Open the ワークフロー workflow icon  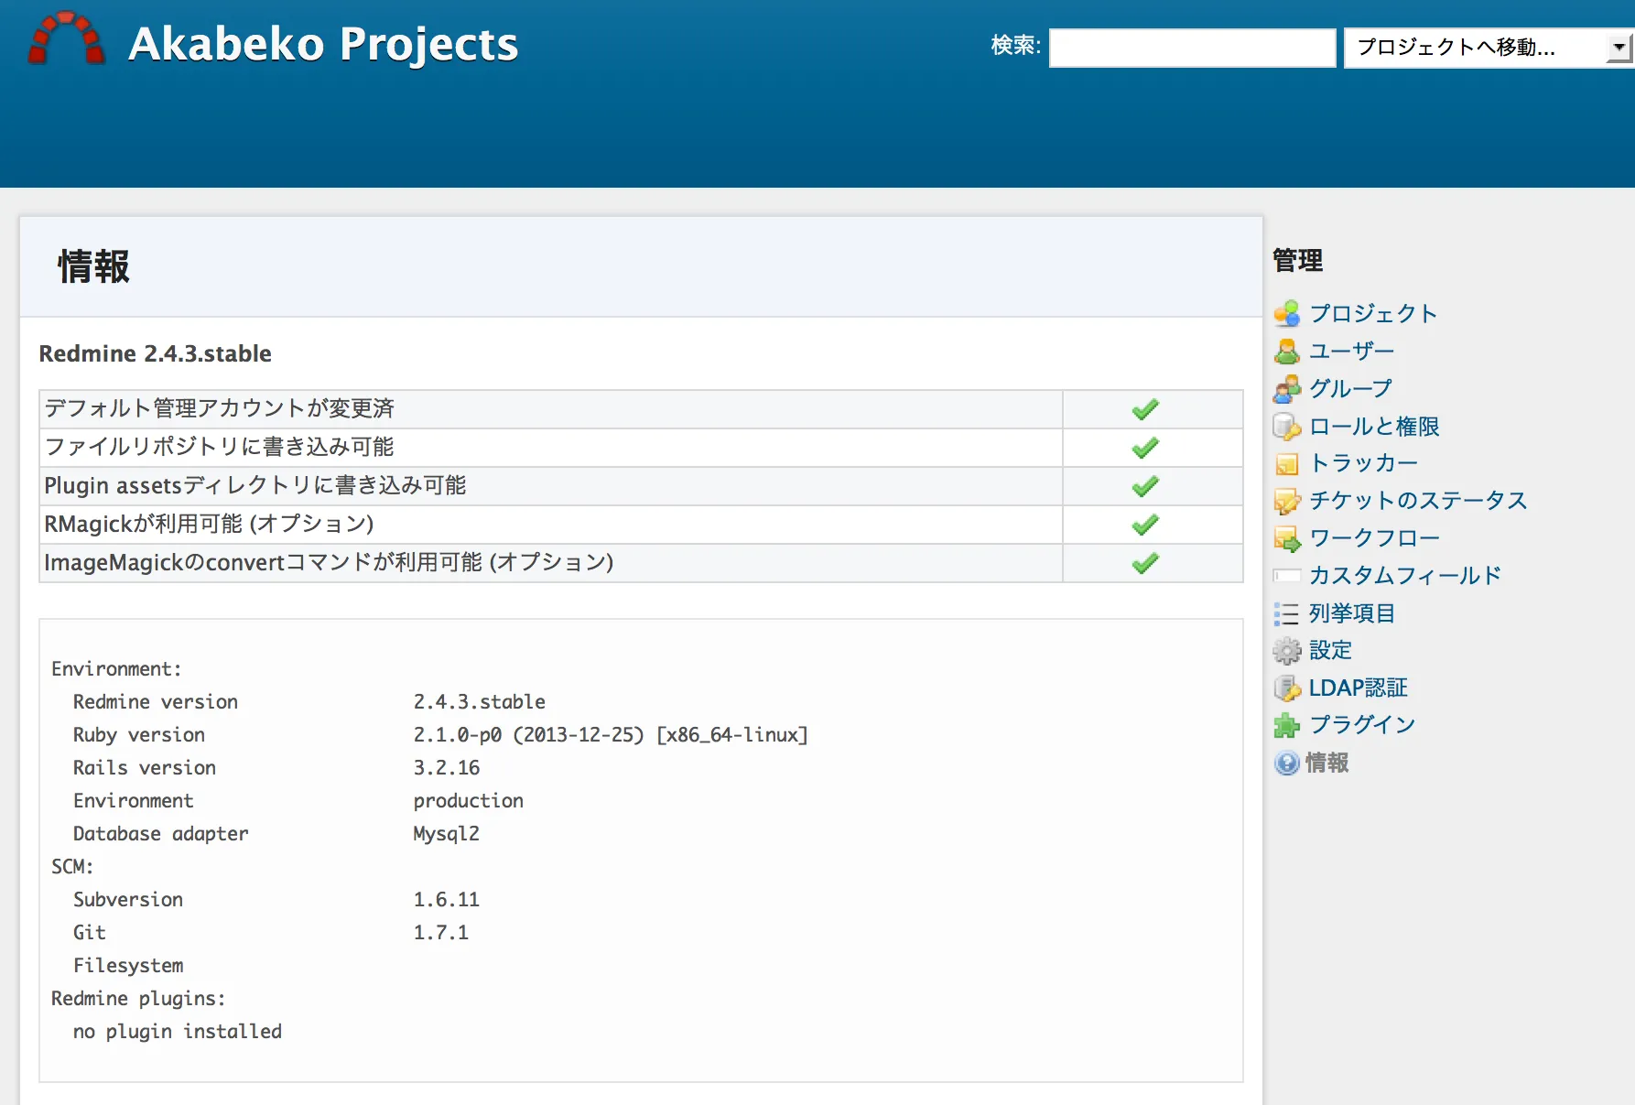click(1288, 538)
